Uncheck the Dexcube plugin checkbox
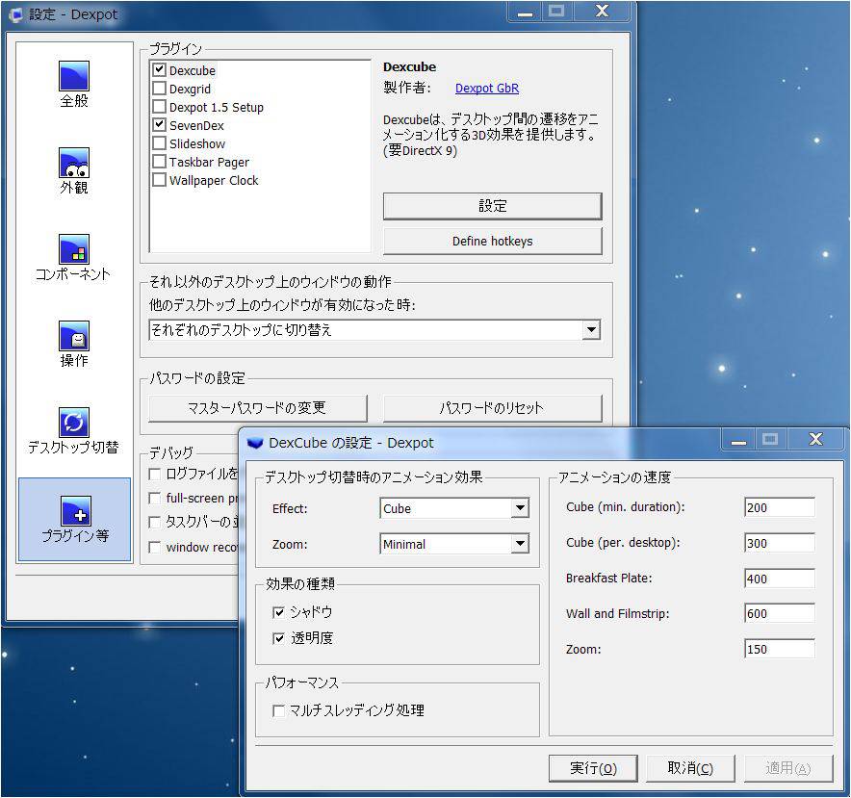This screenshot has height=798, width=851. tap(159, 70)
